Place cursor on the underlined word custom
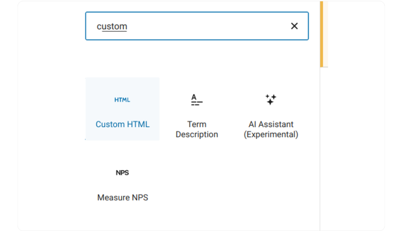 point(112,27)
